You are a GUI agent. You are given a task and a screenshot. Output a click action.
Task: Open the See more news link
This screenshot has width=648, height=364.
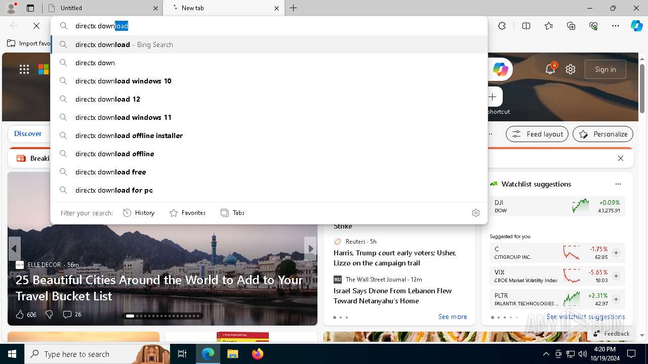click(453, 317)
